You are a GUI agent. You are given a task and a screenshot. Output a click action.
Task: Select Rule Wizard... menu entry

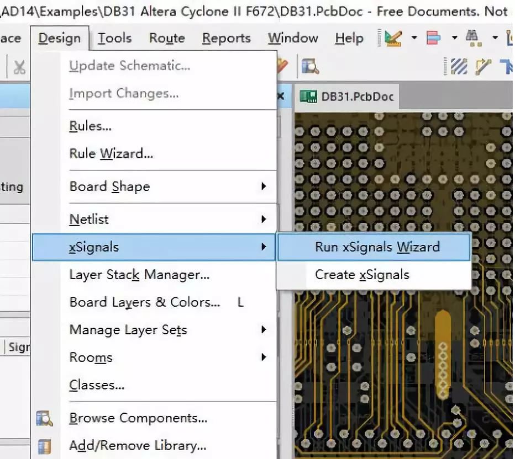pyautogui.click(x=154, y=153)
